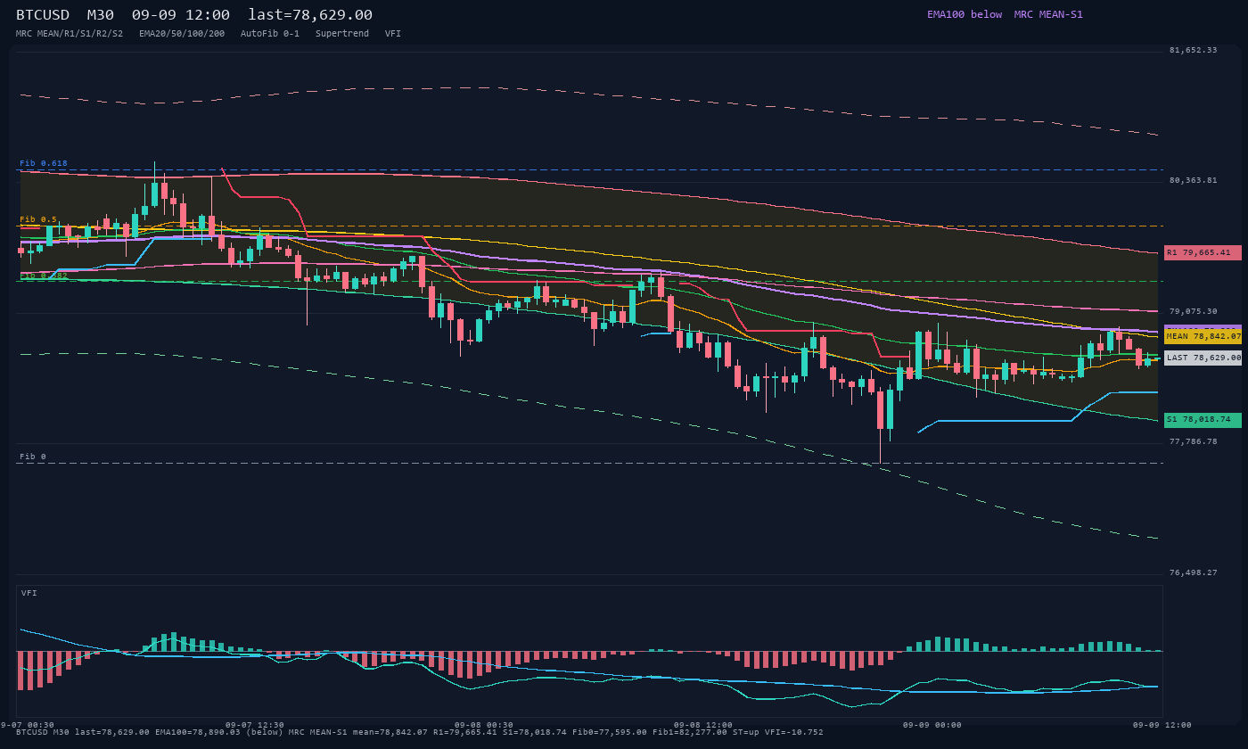Click the green S1 78,018.74 price tag

click(x=1203, y=419)
